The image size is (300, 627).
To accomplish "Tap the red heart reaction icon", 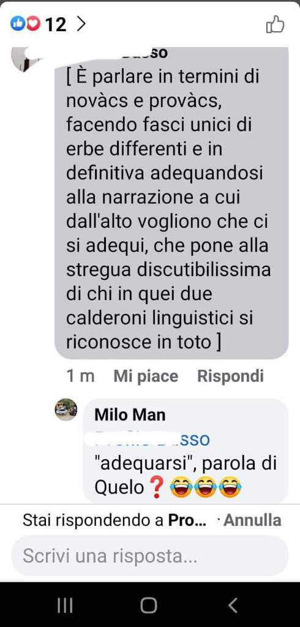I will 33,24.
